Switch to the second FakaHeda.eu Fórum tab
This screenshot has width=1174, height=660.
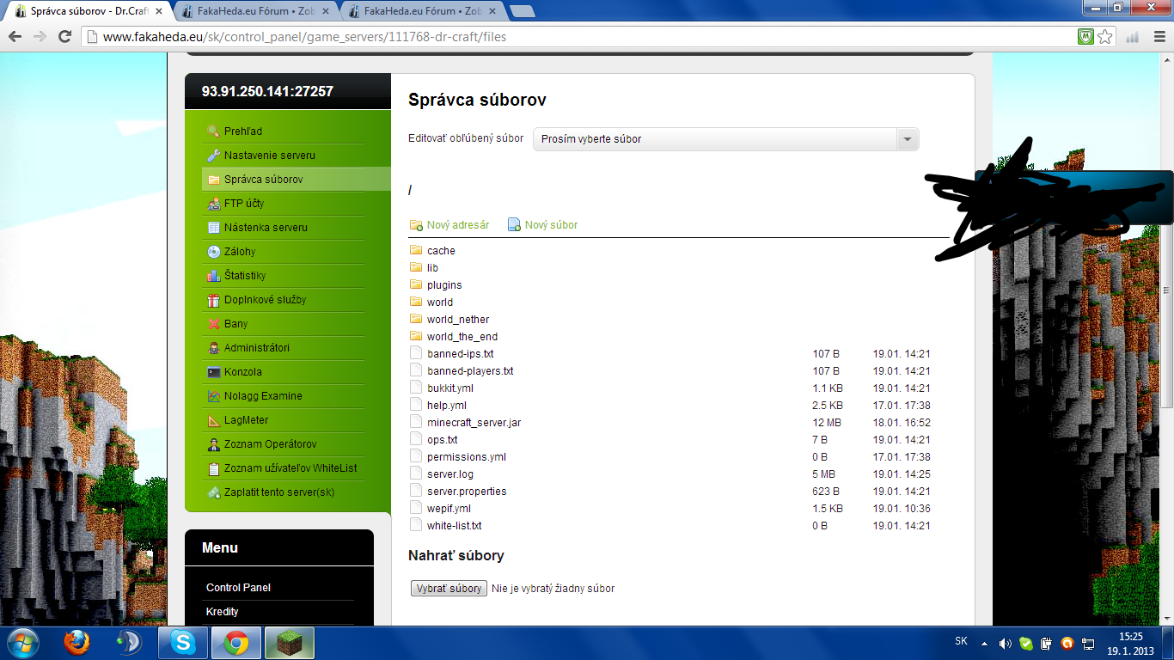pyautogui.click(x=255, y=11)
